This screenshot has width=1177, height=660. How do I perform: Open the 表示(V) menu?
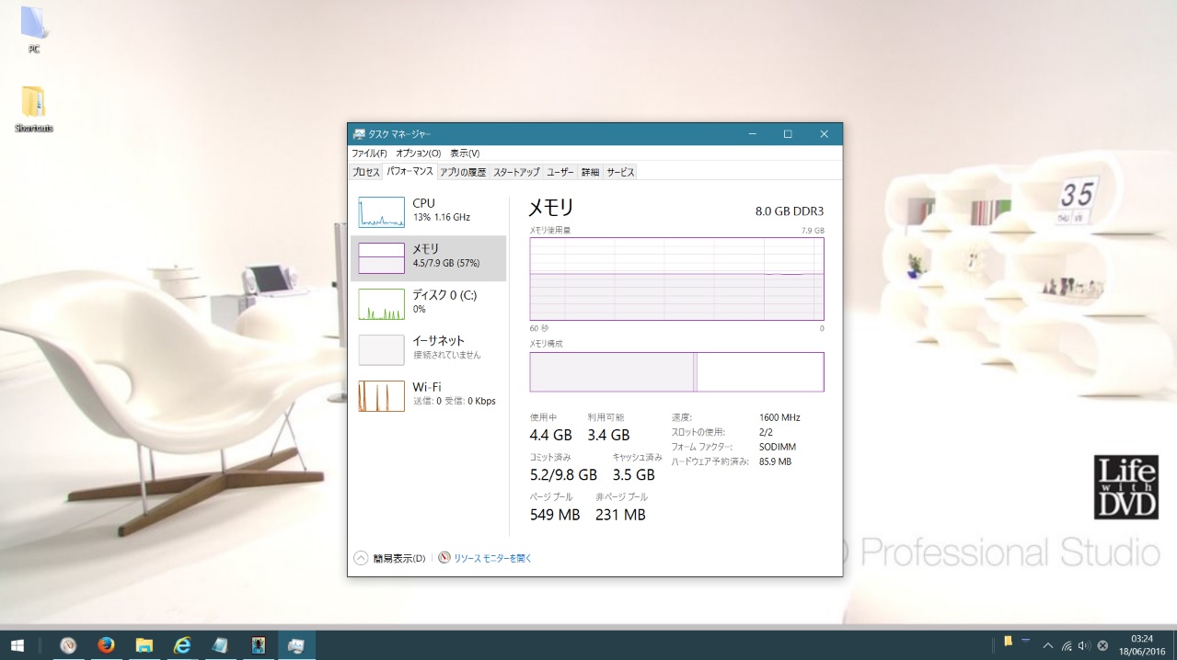tap(465, 154)
